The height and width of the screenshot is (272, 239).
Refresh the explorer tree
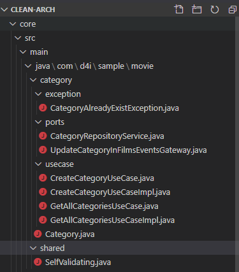(214, 10)
